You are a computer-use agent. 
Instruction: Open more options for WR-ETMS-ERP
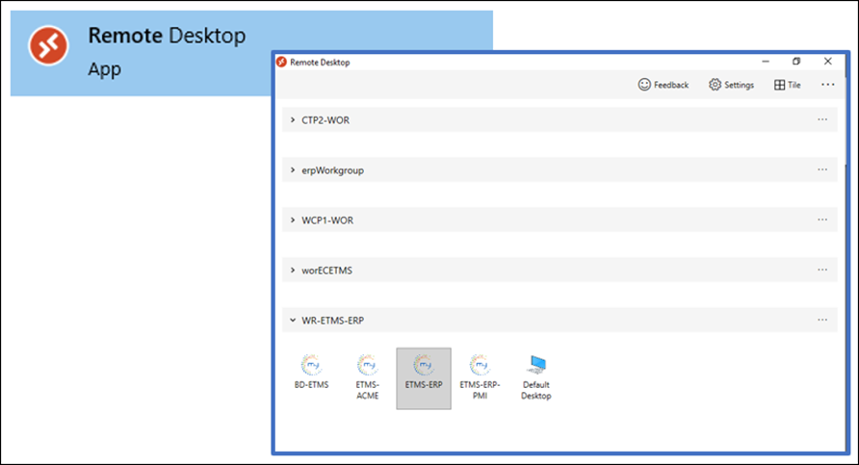tap(822, 320)
